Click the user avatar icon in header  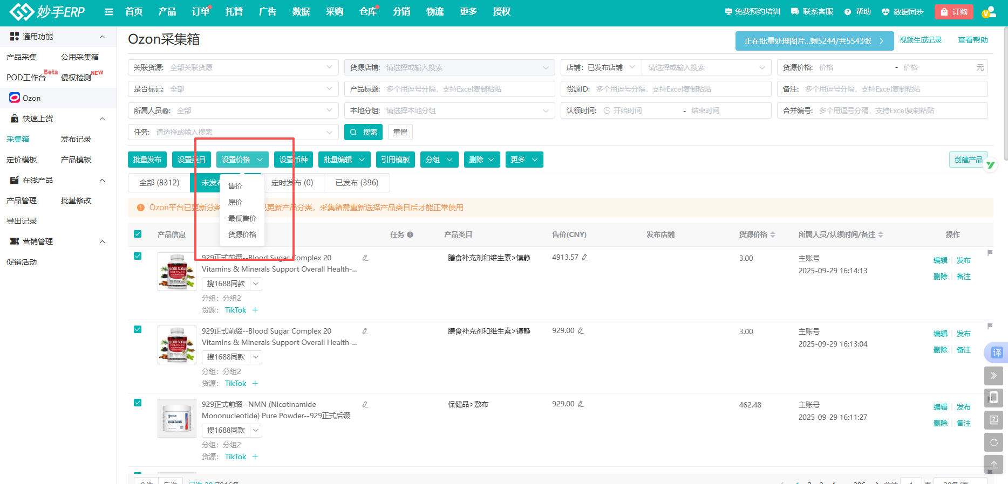pos(989,12)
